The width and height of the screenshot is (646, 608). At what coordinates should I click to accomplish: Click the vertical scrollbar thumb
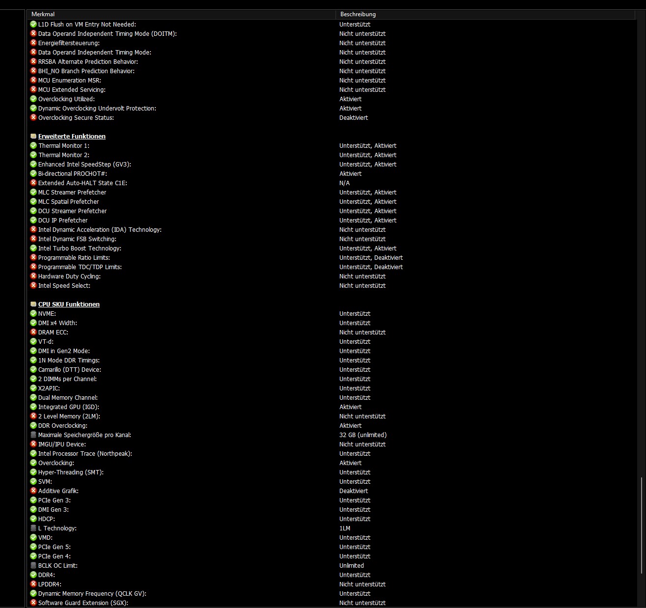(641, 525)
